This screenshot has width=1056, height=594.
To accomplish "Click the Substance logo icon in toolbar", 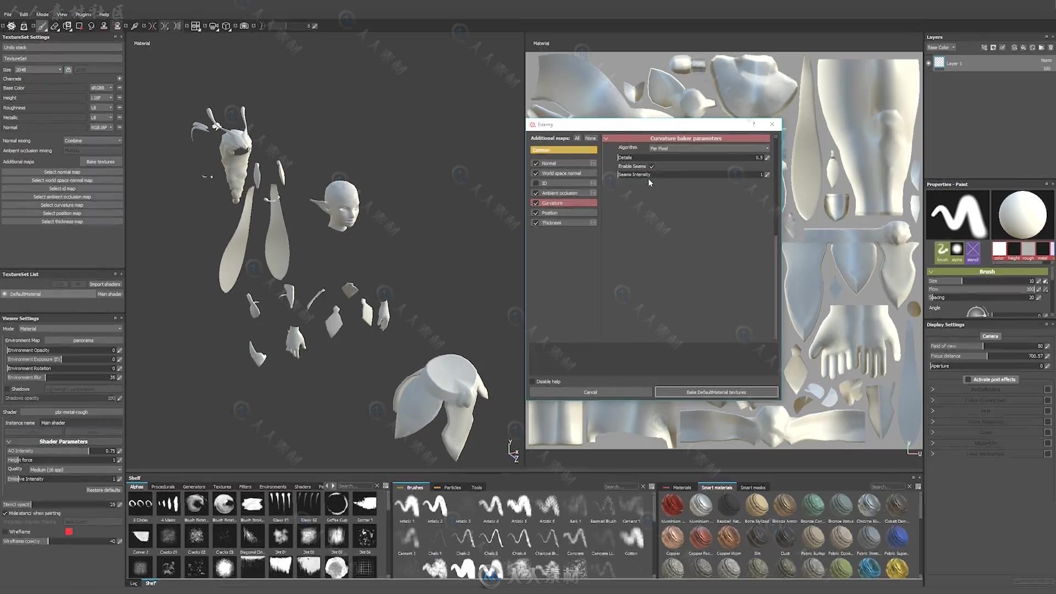I will [11, 26].
